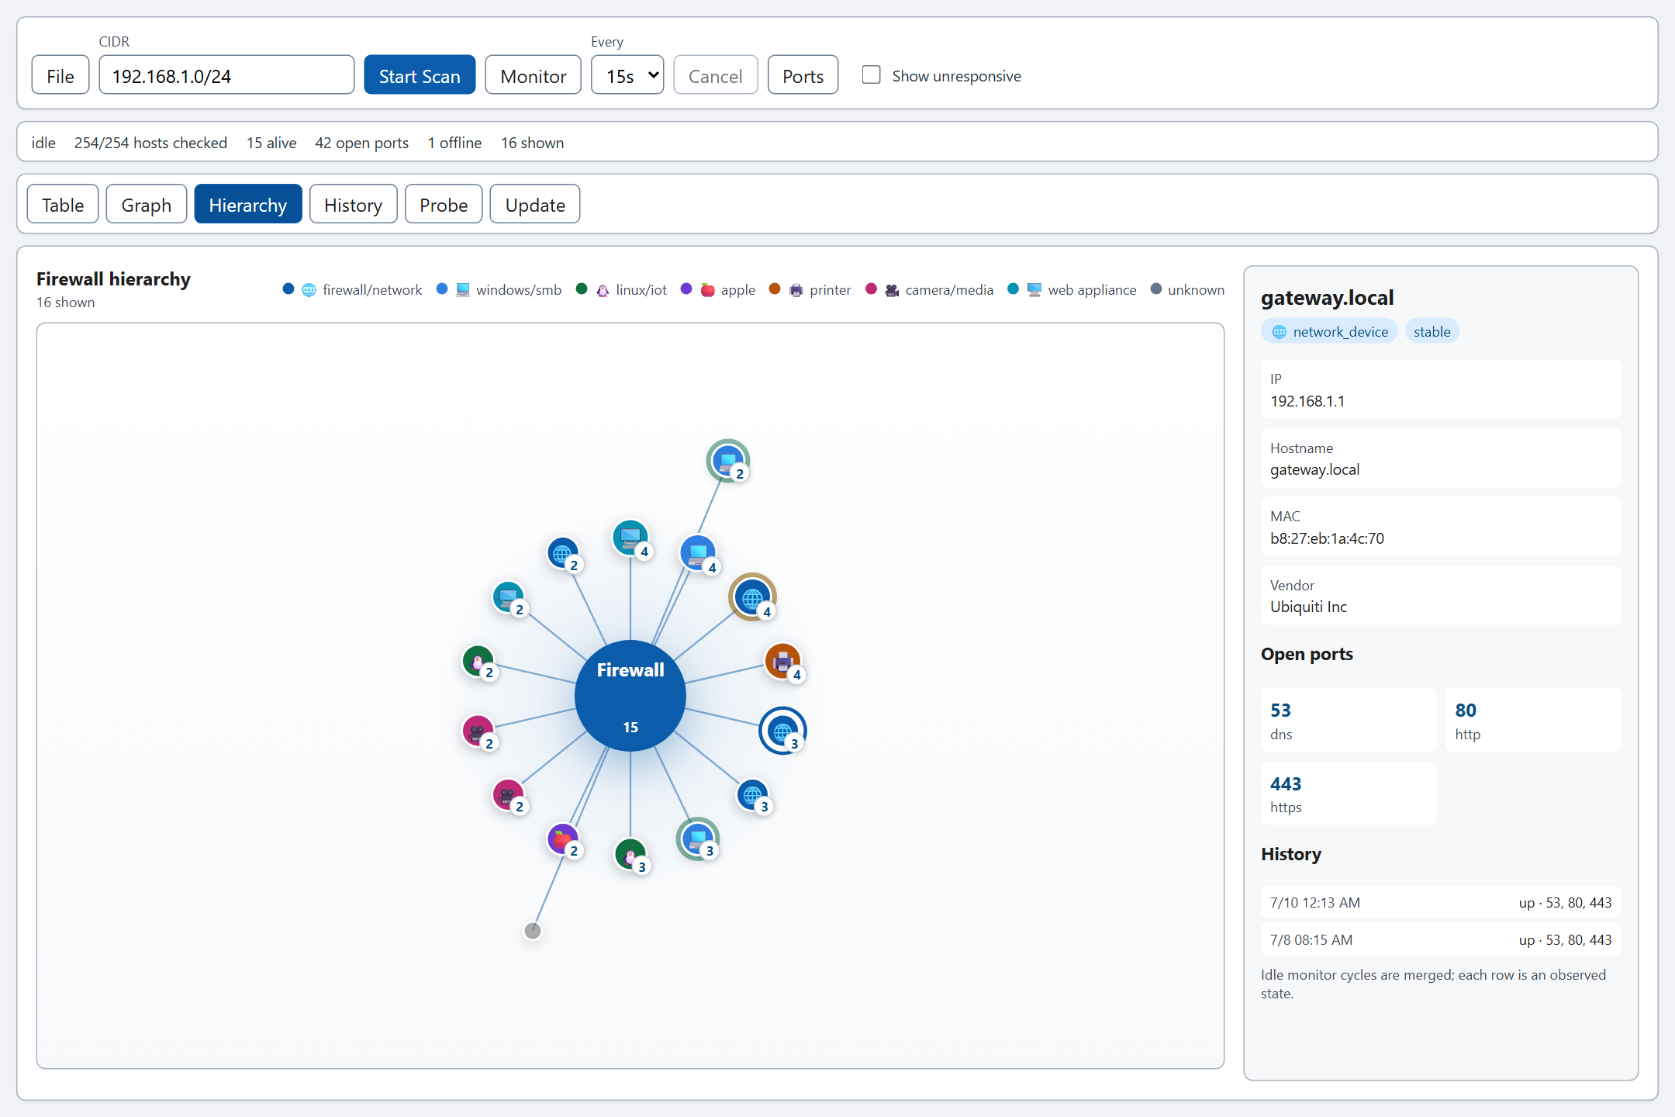Click the windows/smb laptop icon in legend
Viewport: 1675px width, 1117px height.
463,290
